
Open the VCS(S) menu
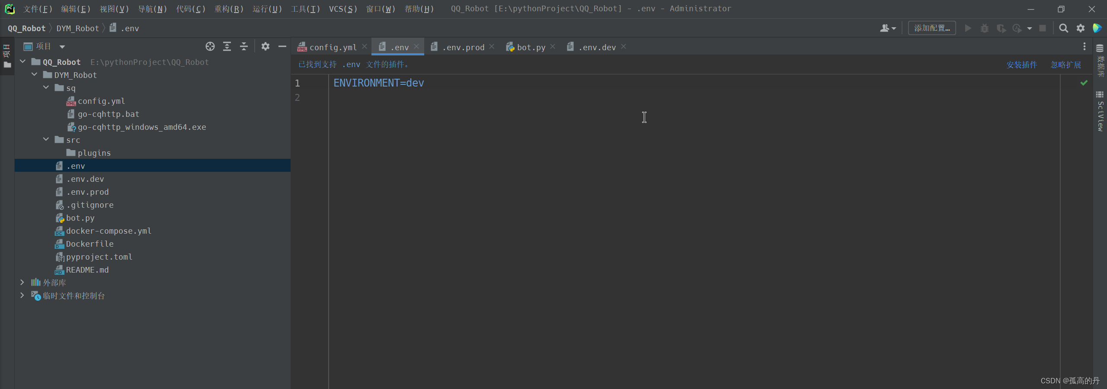pyautogui.click(x=343, y=9)
